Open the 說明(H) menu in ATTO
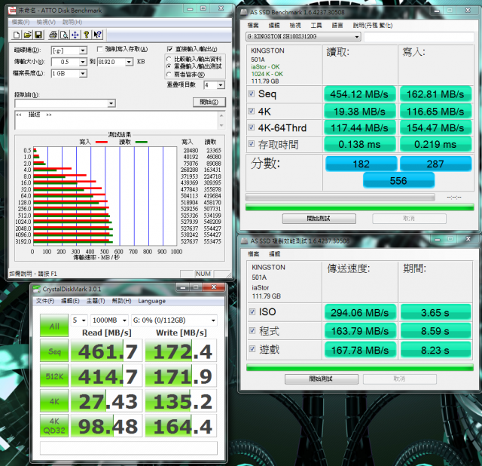The height and width of the screenshot is (466, 482). [72, 22]
